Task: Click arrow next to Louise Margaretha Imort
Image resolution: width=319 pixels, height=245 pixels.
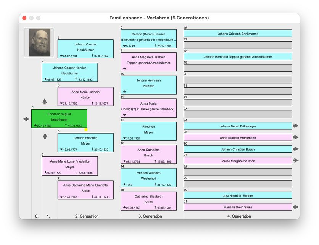Action: (296, 161)
